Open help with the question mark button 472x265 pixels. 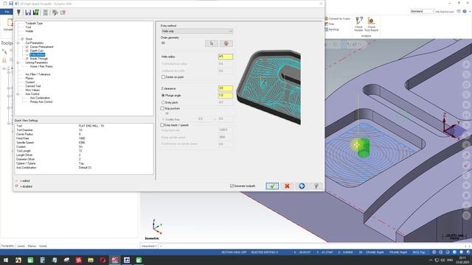pos(316,186)
